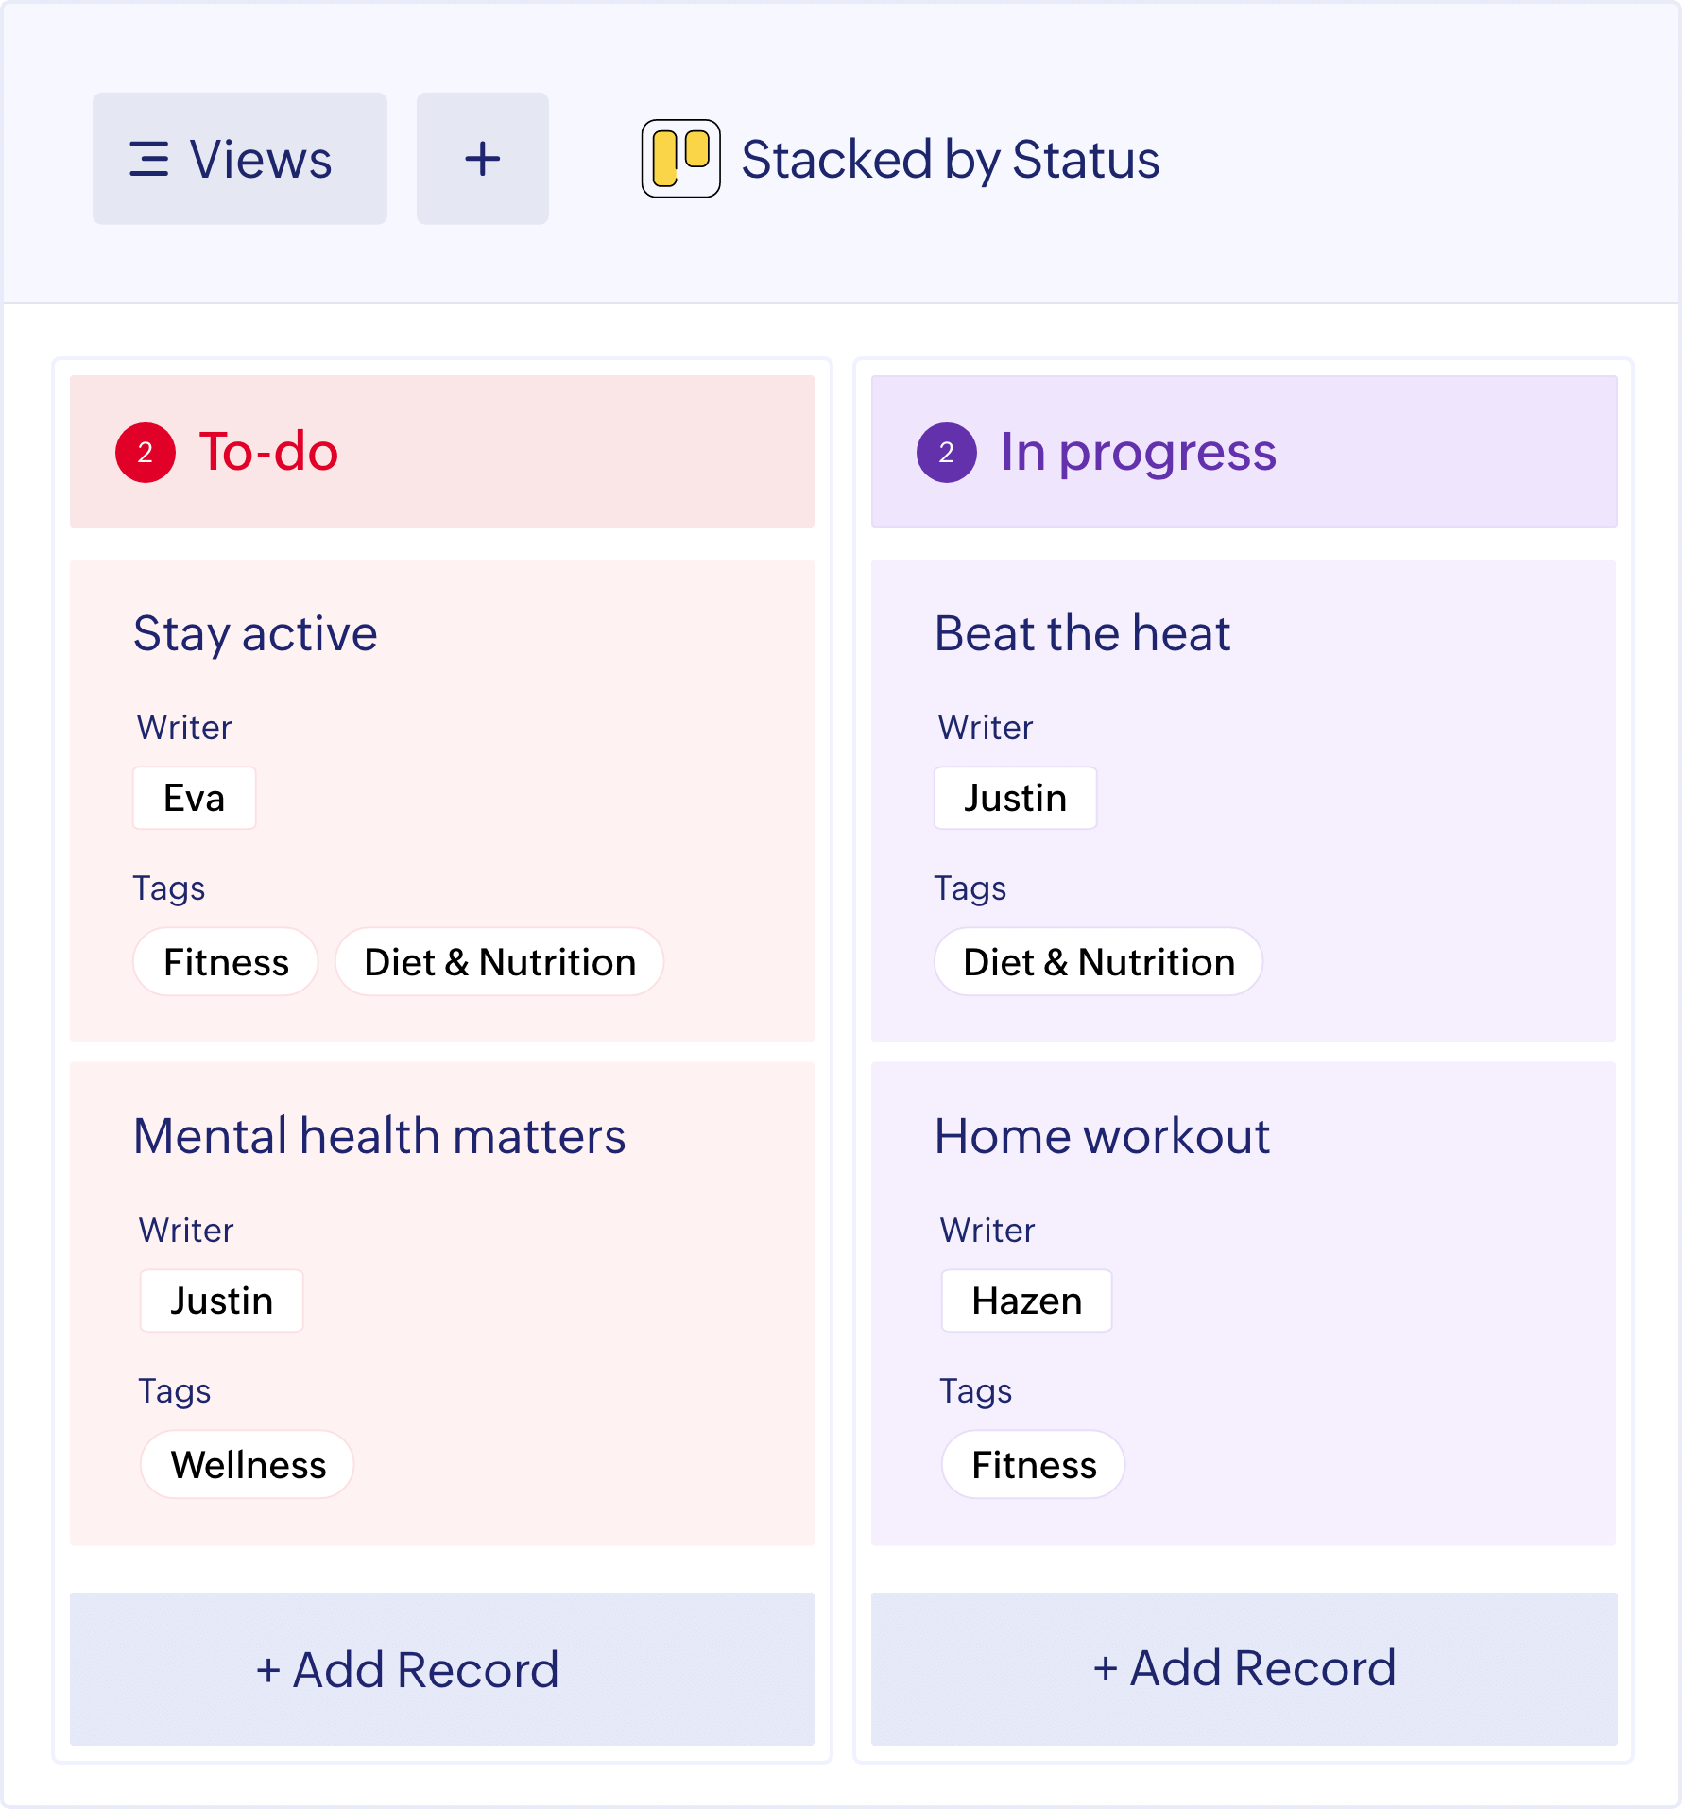Open the Views menu
This screenshot has height=1809, width=1682.
click(239, 159)
